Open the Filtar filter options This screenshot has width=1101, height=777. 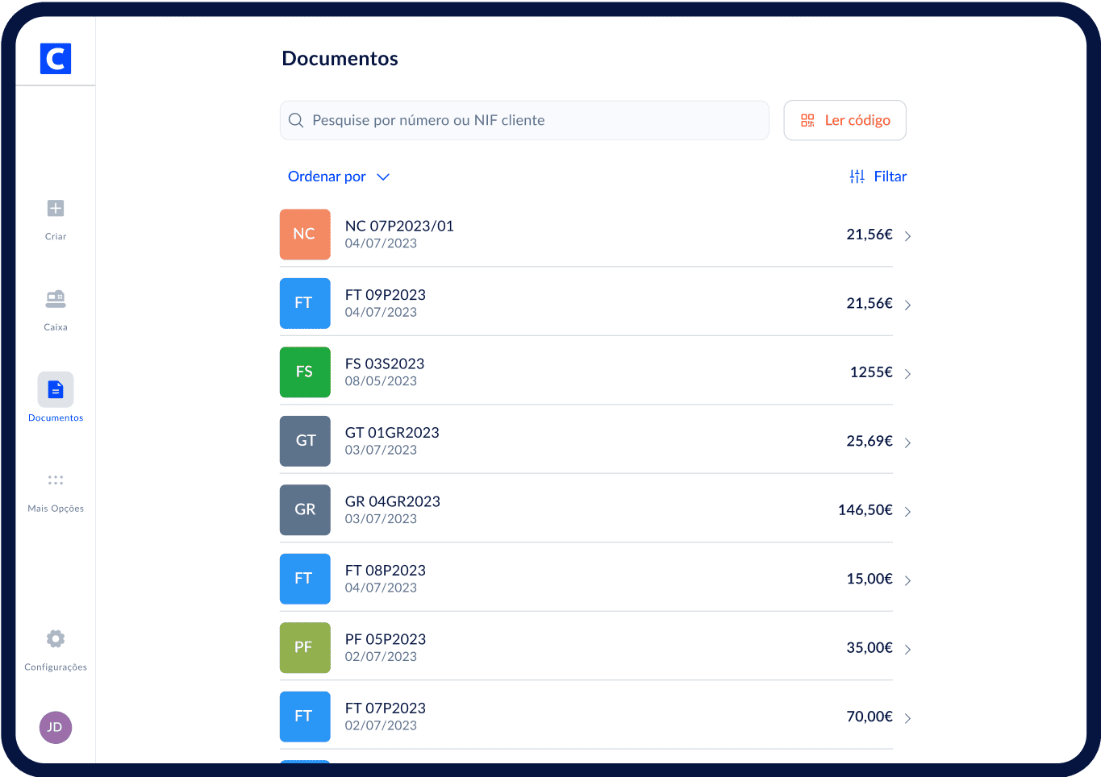pos(878,177)
